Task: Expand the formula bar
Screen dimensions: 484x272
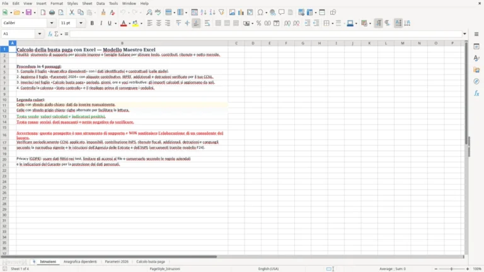Action: (464, 34)
